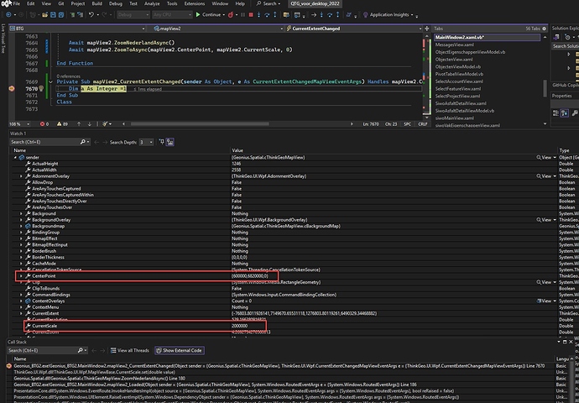Click the split editor plus icon
The height and width of the screenshot is (403, 579).
(427, 29)
